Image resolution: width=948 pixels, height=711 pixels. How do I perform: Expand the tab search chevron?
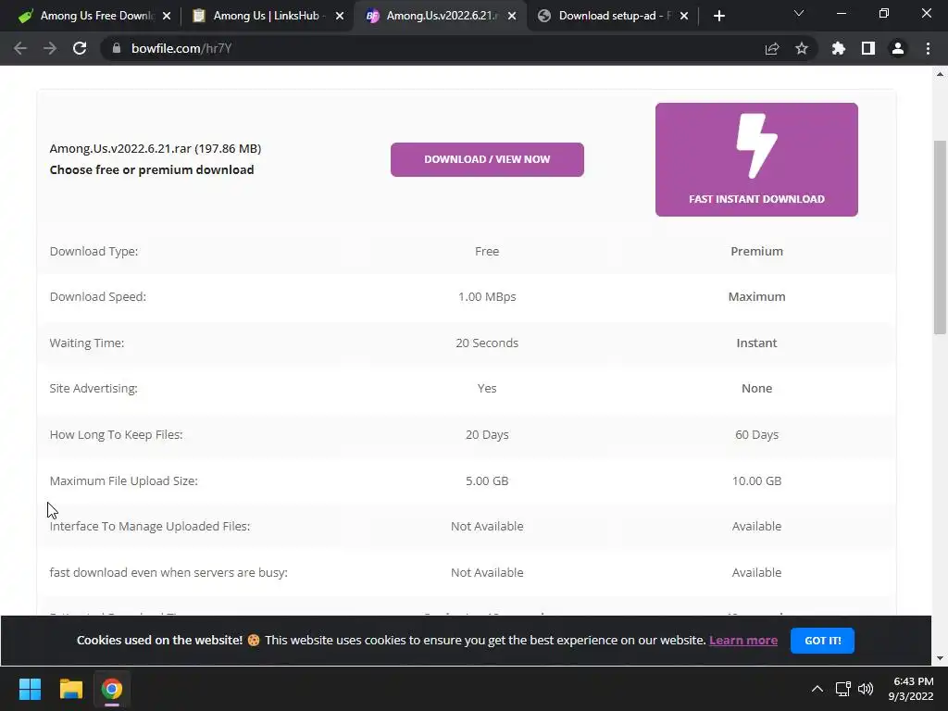pos(799,13)
